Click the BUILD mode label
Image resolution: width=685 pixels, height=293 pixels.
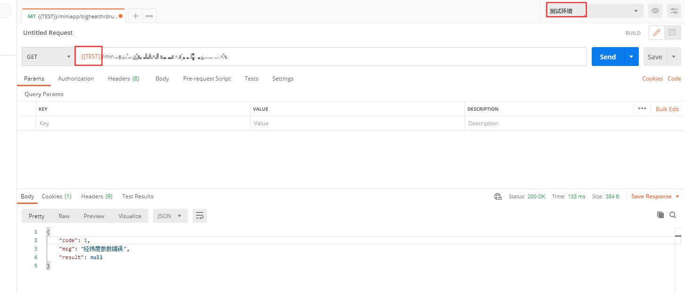pos(633,33)
